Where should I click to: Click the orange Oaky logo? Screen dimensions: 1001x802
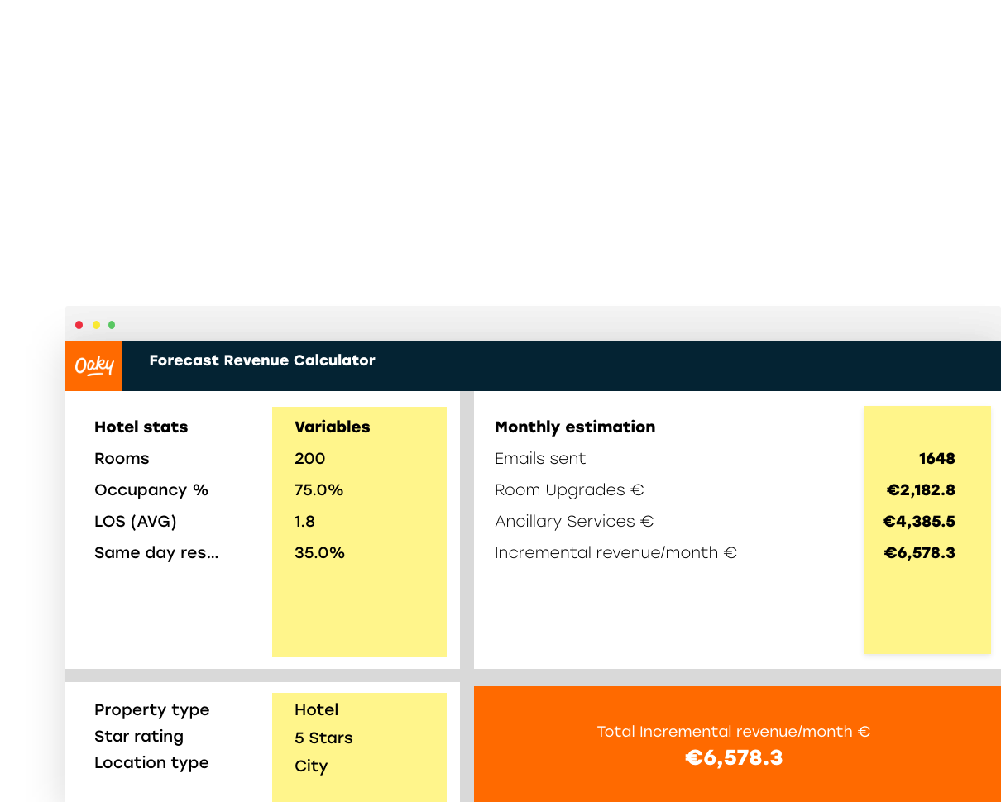pos(93,365)
